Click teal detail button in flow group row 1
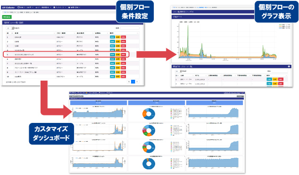This screenshot has width=299, height=175. [269, 79]
